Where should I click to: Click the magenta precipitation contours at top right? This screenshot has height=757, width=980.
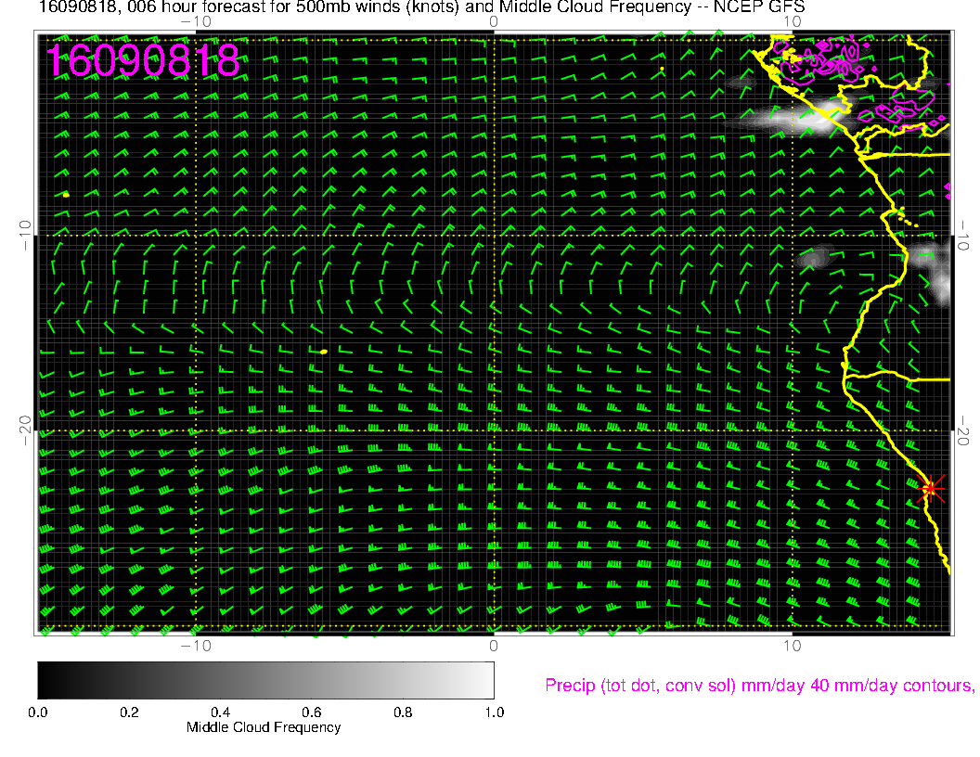826,63
